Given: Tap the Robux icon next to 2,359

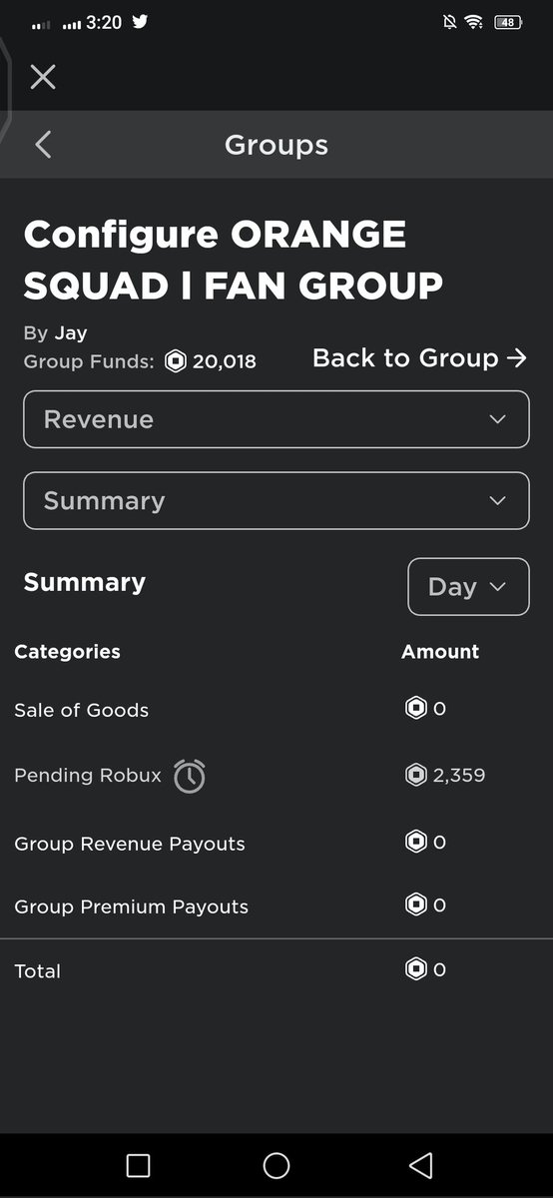Looking at the screenshot, I should tap(415, 775).
